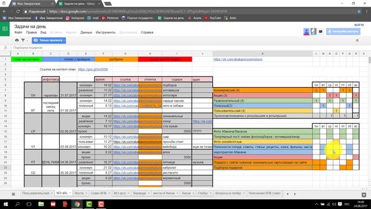
Task: Open 'Только просмотр' view-only dropdown
Action: [49, 40]
